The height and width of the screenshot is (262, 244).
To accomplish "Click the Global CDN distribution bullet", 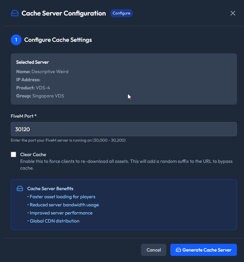I will point(54,221).
